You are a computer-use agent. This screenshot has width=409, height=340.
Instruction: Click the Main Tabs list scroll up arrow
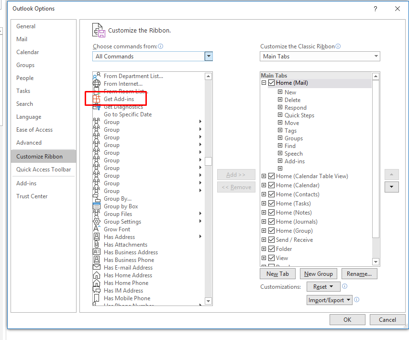376,76
